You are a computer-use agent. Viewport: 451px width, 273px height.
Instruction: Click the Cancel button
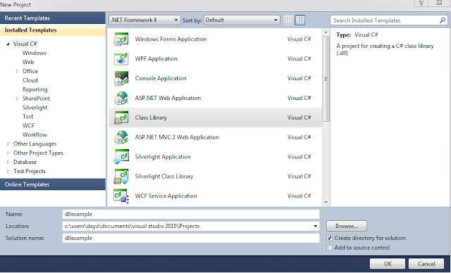pyautogui.click(x=426, y=264)
